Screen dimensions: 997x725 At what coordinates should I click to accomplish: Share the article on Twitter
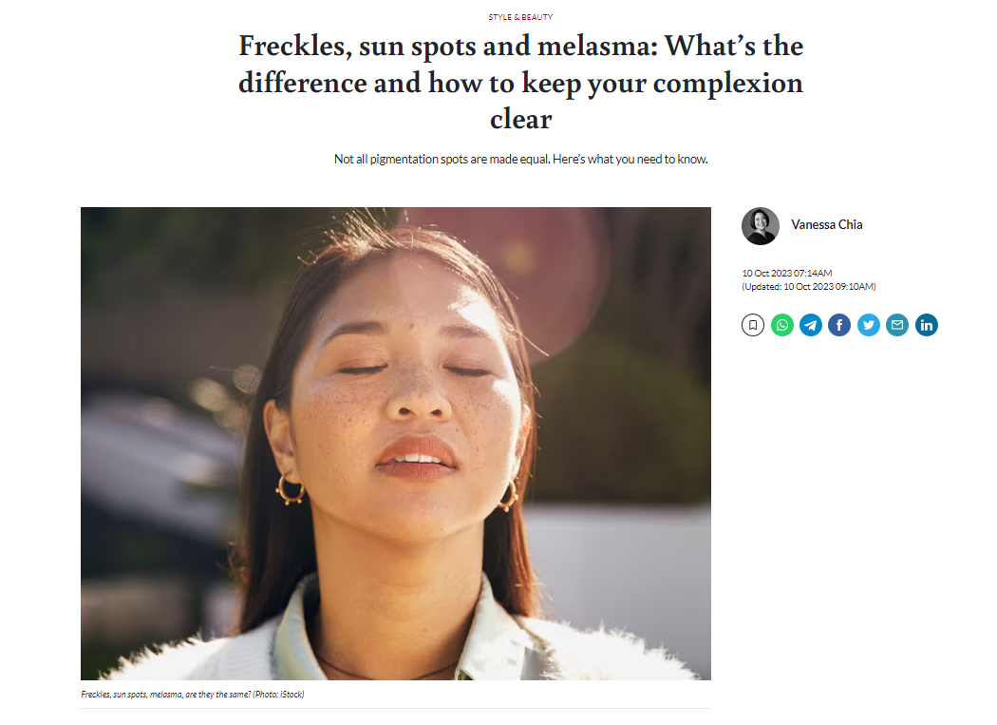point(869,325)
